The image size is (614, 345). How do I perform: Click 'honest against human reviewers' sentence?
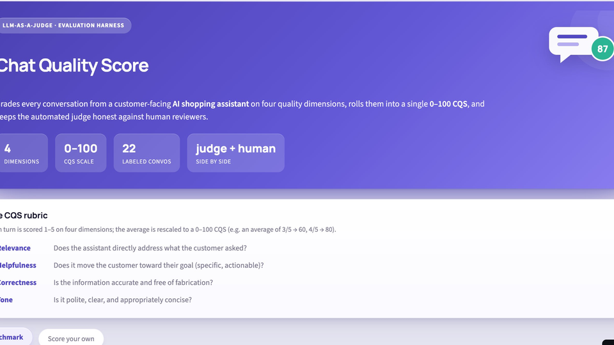(x=104, y=116)
